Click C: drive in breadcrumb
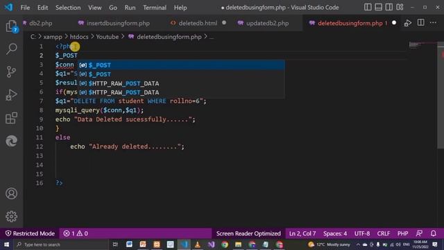The width and height of the screenshot is (444, 250). 33,37
